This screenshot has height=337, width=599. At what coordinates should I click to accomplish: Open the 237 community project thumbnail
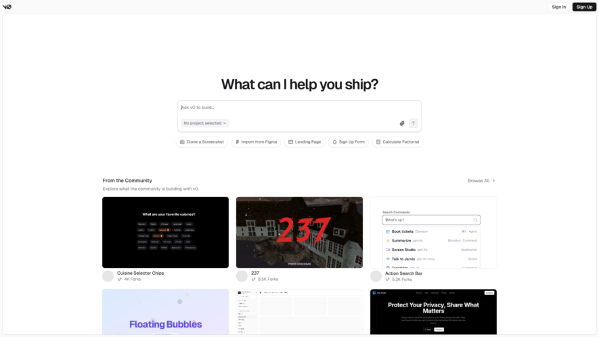tap(299, 232)
